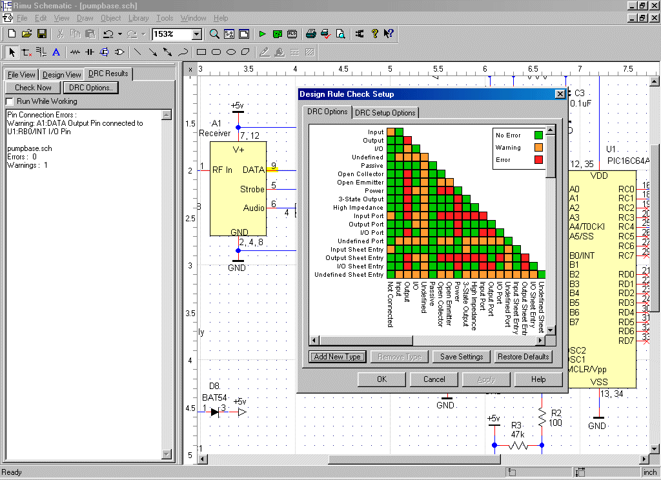Select the bus drawing tool
The image size is (661, 480).
coord(41,52)
